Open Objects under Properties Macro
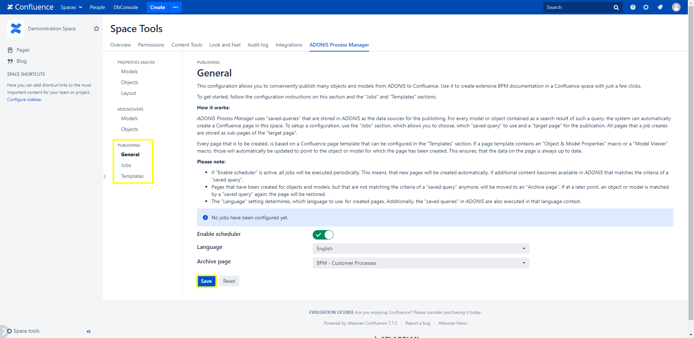694x338 pixels. 129,82
